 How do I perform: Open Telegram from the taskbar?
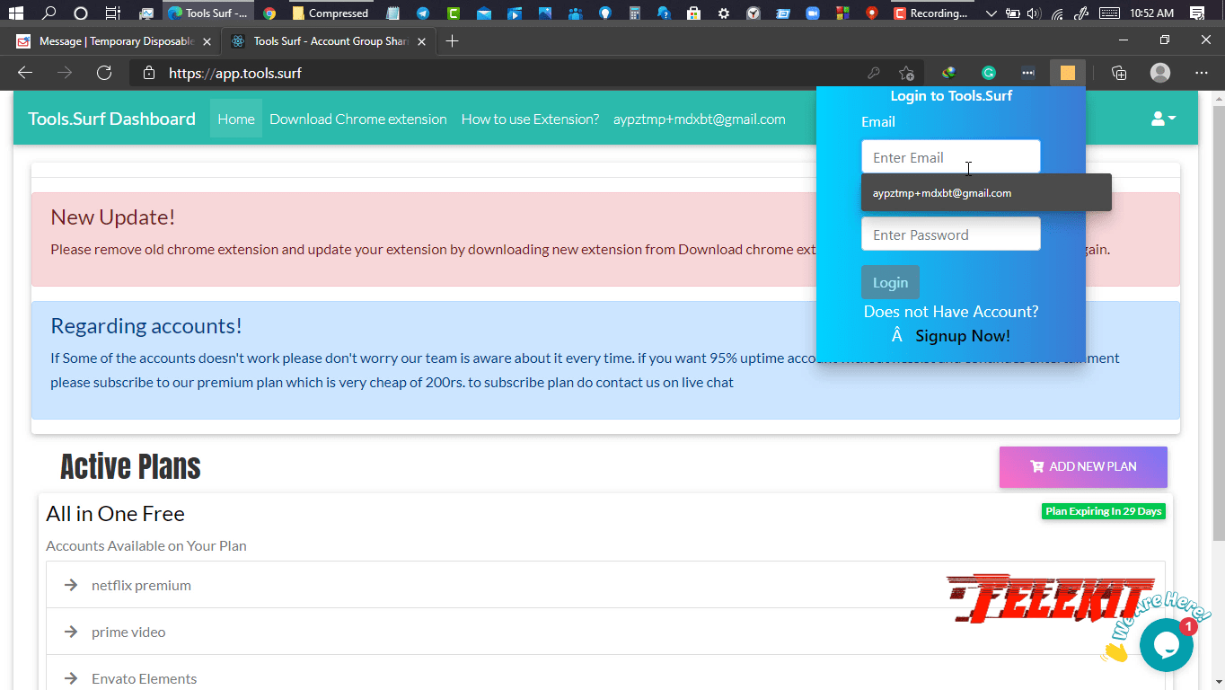(422, 13)
